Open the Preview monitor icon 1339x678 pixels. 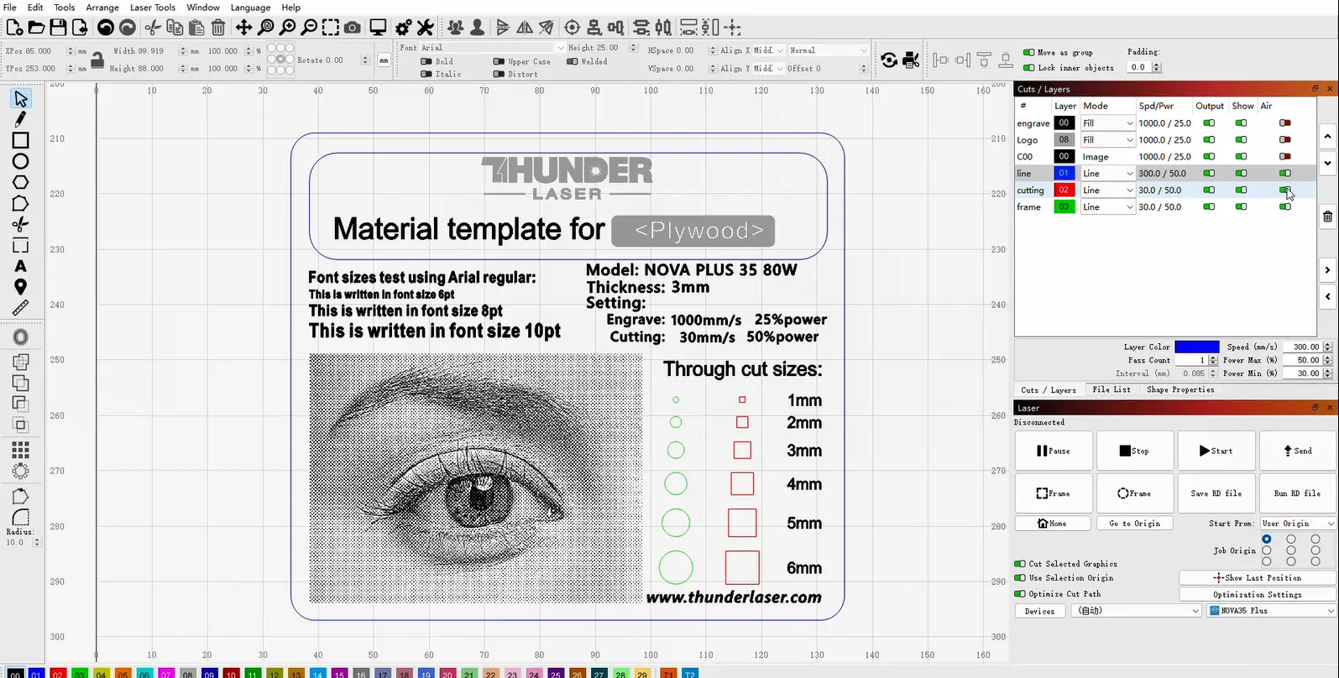pos(378,28)
